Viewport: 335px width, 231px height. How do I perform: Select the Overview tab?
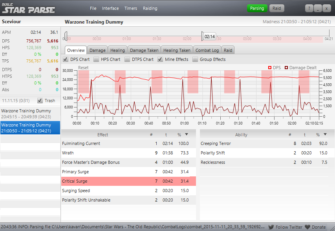(x=76, y=50)
